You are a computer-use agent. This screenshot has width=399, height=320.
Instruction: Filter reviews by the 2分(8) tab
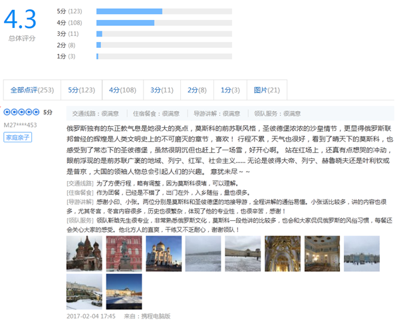197,90
